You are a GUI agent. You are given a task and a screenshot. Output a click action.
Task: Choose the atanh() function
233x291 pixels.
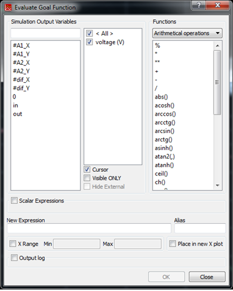coord(164,165)
